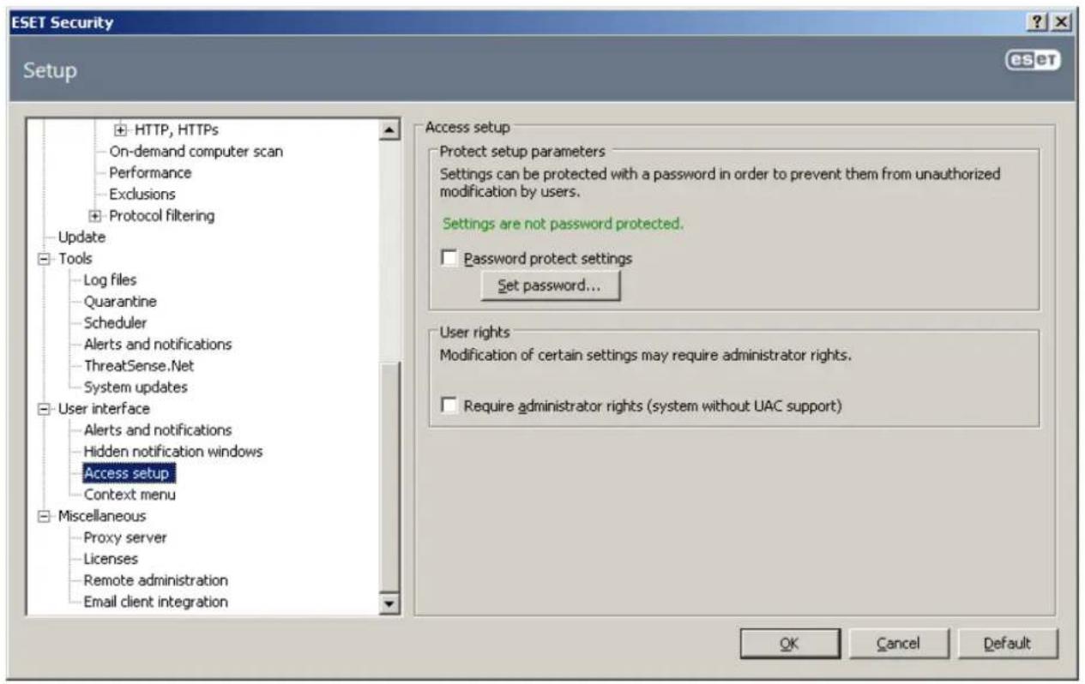Collapse the User interface node
Viewport: 1085px width, 684px height.
coord(44,408)
